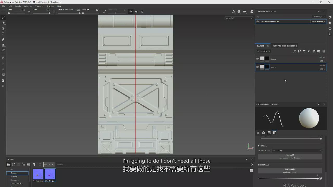Add a smart material icon in Layers
333x187 pixels.
click(x=314, y=51)
